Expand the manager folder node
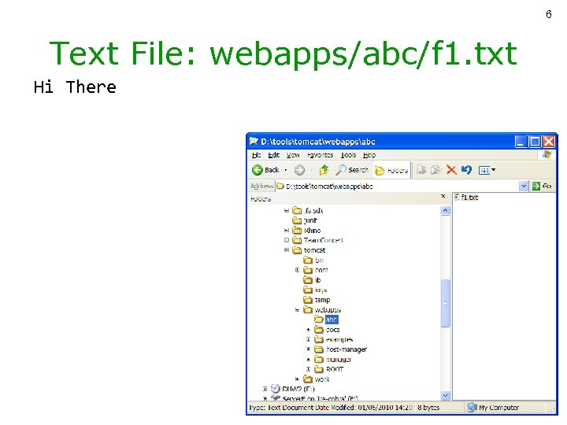 pos(308,359)
